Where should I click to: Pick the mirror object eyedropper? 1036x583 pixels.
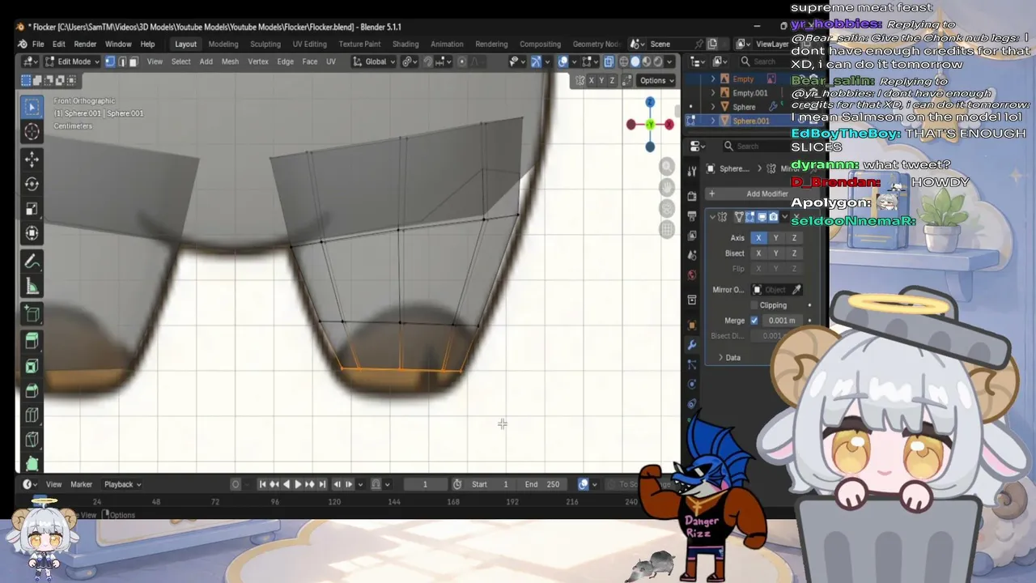tap(796, 290)
